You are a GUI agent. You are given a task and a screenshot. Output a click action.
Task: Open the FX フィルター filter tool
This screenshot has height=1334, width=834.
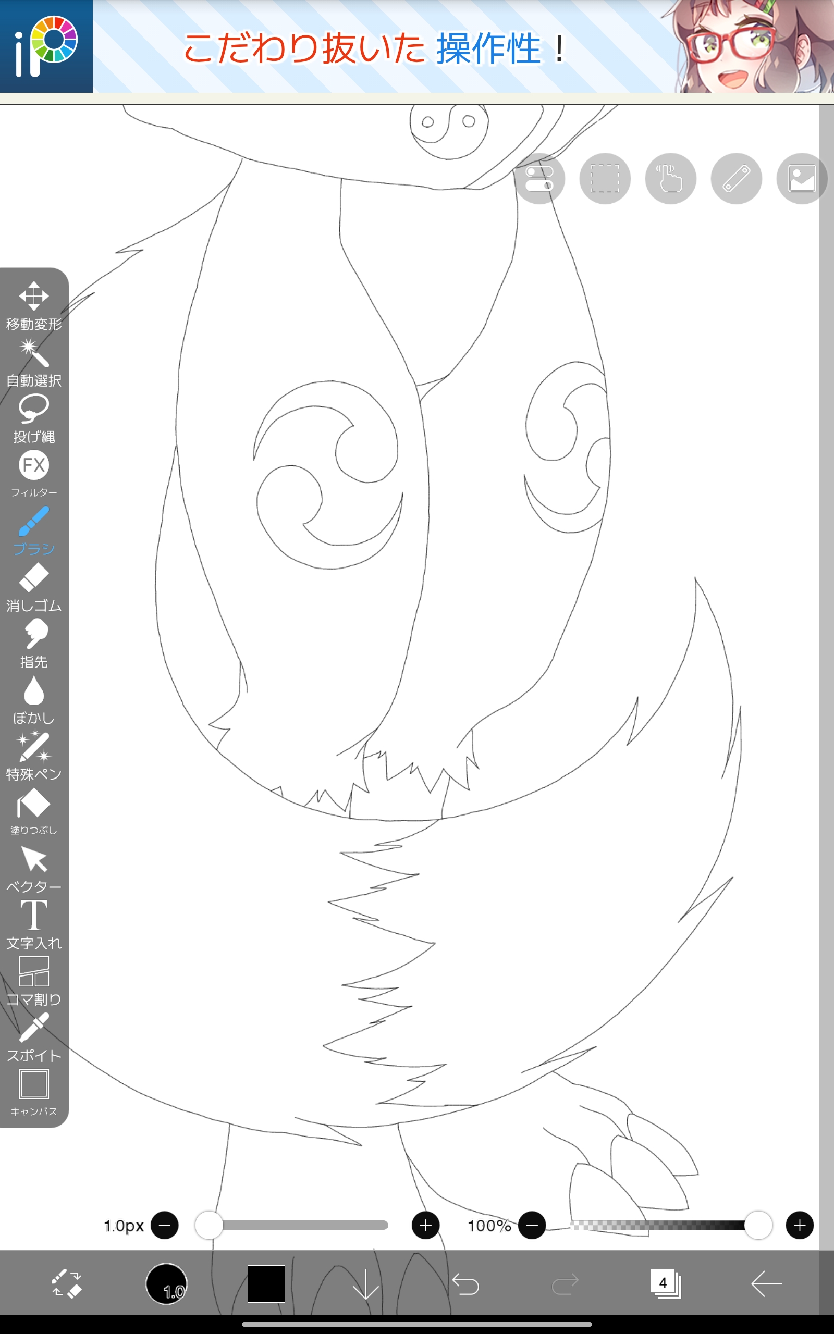[x=34, y=473]
